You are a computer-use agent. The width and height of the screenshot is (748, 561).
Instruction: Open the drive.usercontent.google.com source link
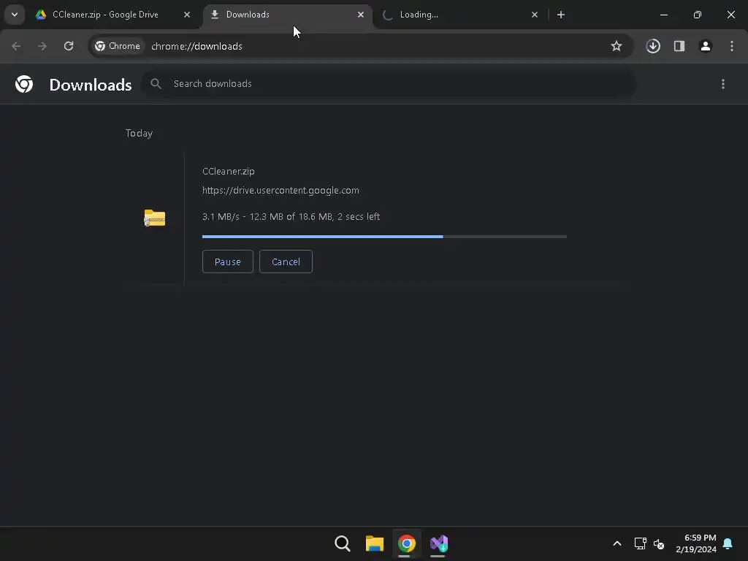[280, 191]
